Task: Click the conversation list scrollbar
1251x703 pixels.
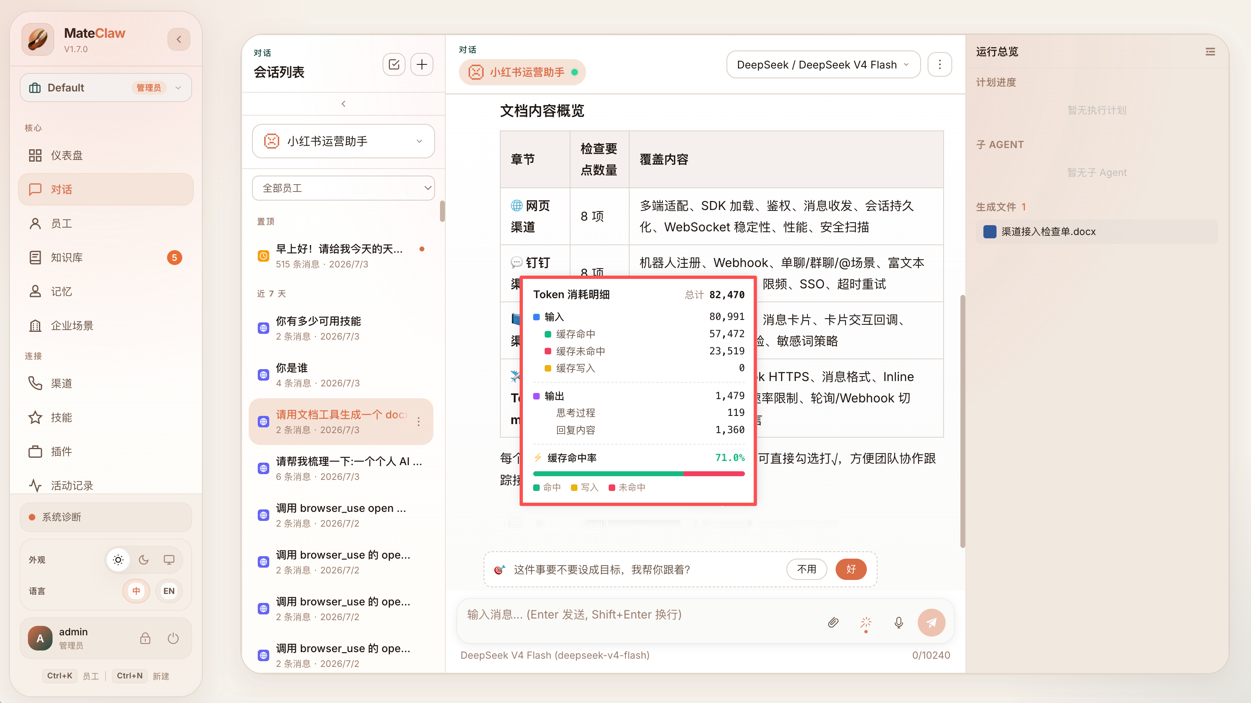Action: pyautogui.click(x=442, y=211)
